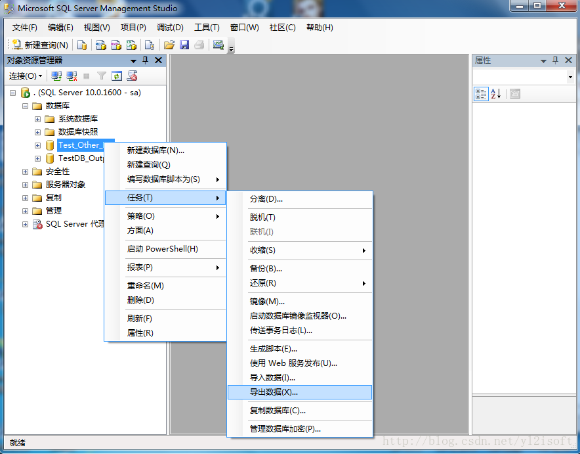580x454 pixels.
Task: Select the 复制 tree folder
Action: pos(54,198)
